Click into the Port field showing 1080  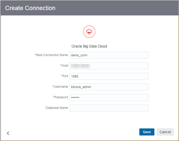coord(109,76)
